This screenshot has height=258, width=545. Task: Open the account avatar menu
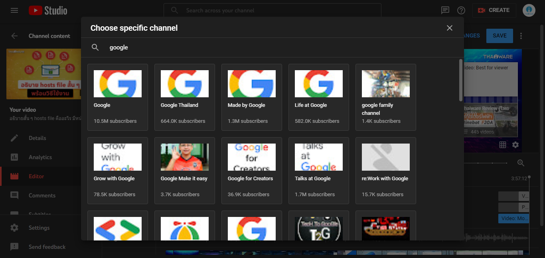click(x=529, y=10)
